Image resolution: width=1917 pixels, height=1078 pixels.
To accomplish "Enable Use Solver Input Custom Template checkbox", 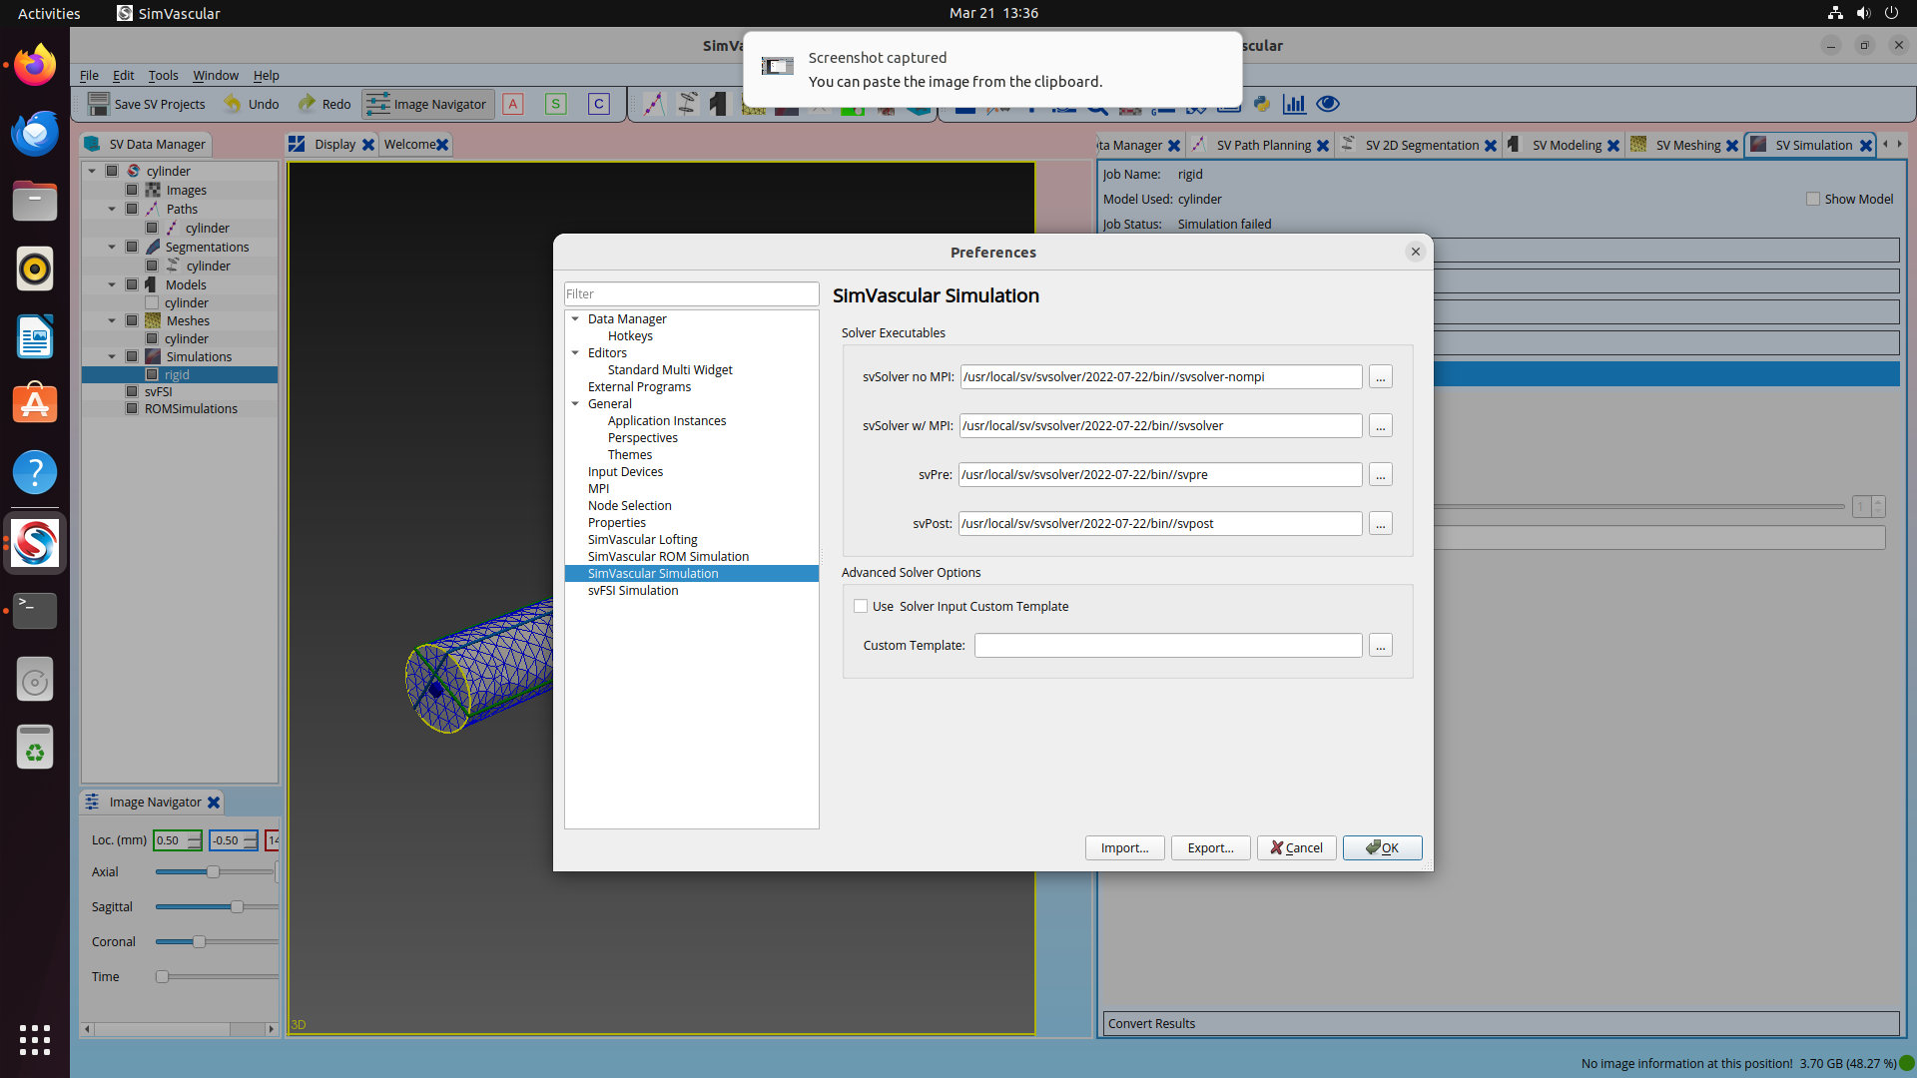I will (861, 606).
